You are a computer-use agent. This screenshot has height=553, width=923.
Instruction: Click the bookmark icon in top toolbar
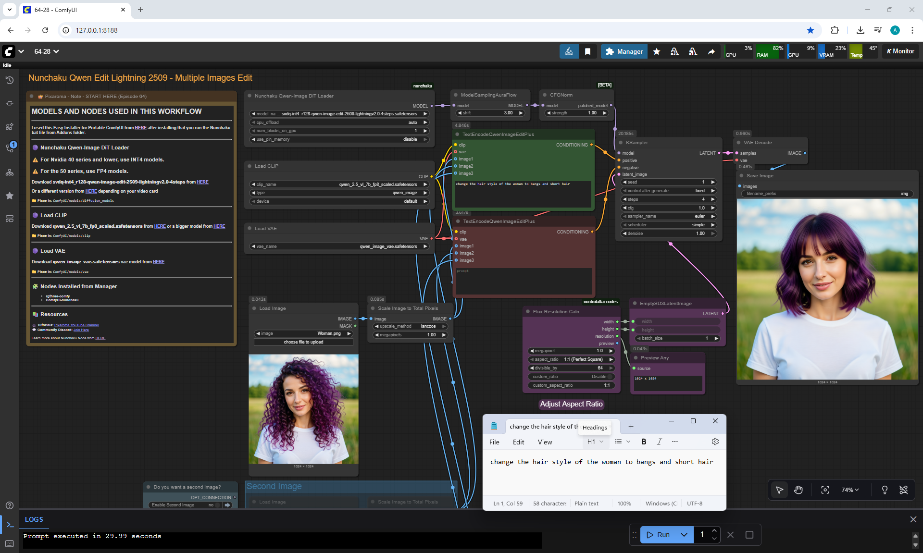[587, 51]
